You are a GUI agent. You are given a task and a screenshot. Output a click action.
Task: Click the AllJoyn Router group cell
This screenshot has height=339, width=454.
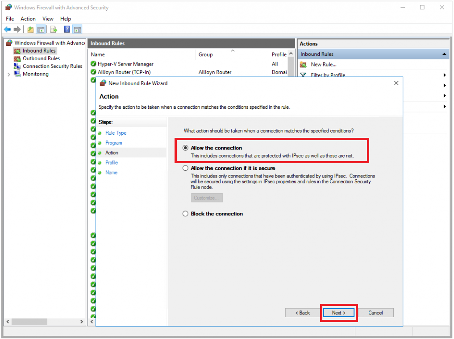(215, 72)
